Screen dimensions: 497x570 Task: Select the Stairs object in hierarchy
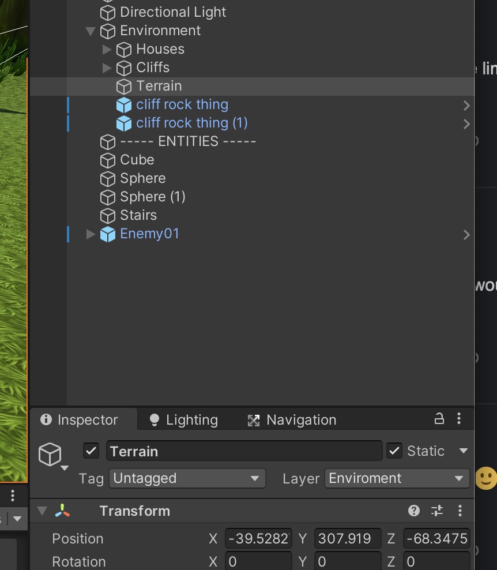coord(138,215)
